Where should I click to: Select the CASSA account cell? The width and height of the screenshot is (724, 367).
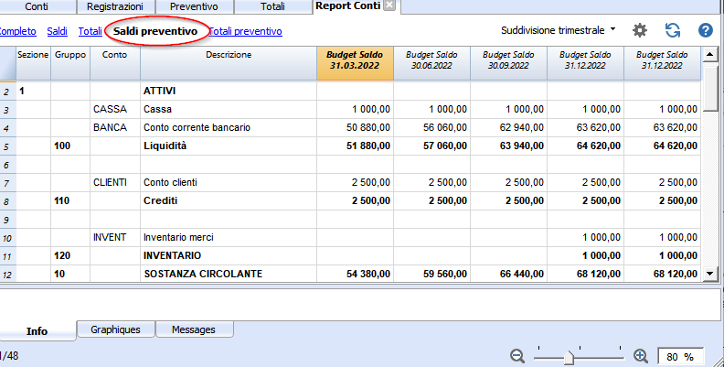coord(115,109)
